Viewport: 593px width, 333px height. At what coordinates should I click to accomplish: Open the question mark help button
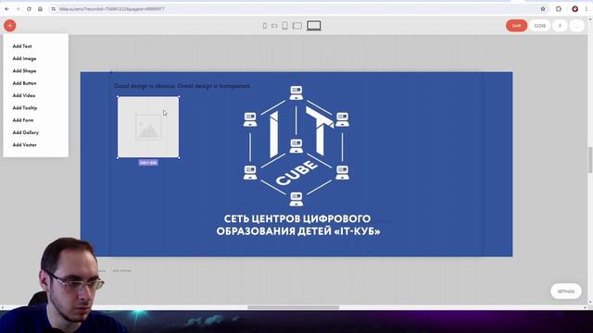point(560,26)
